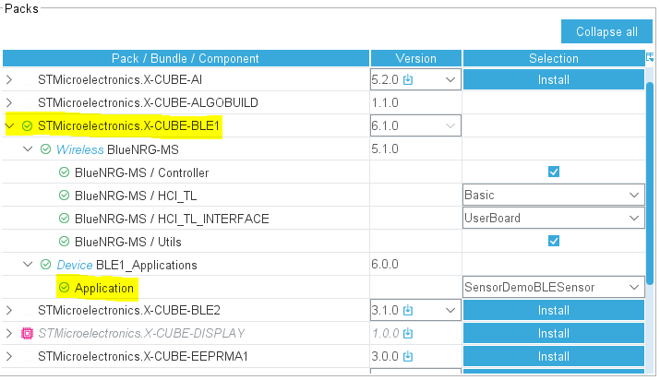Click the Collapse all button
660x380 pixels.
pos(606,31)
